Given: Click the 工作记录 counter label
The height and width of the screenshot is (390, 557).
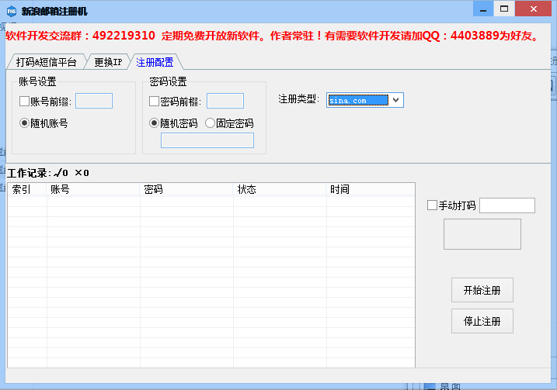Looking at the screenshot, I should click(48, 173).
